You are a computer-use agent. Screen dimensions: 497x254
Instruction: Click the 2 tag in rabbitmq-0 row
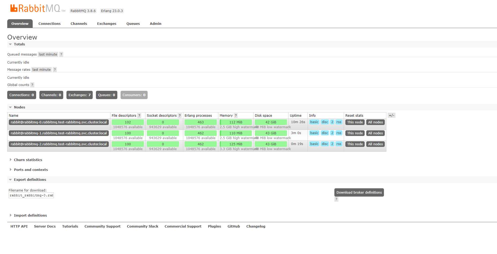(332, 122)
